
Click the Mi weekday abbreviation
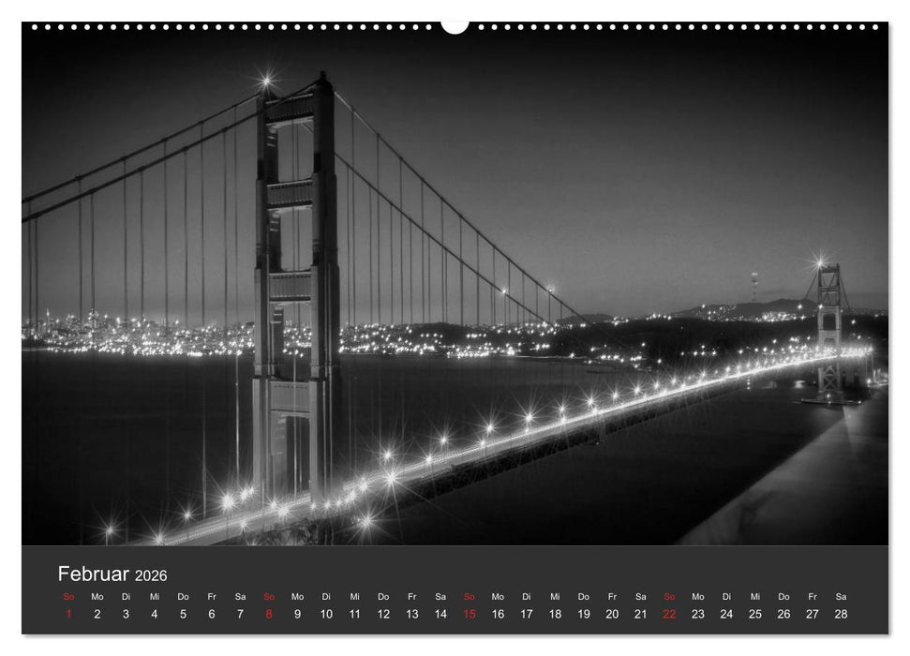pos(154,596)
